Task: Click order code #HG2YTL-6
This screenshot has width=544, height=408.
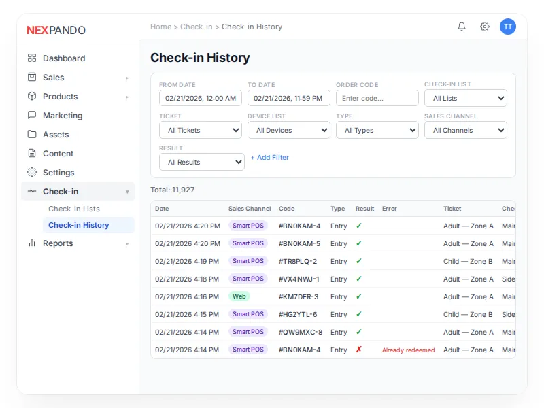Action: [x=298, y=314]
